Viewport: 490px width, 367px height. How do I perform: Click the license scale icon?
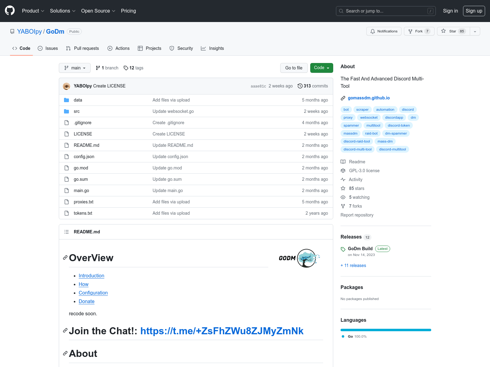[x=343, y=171]
